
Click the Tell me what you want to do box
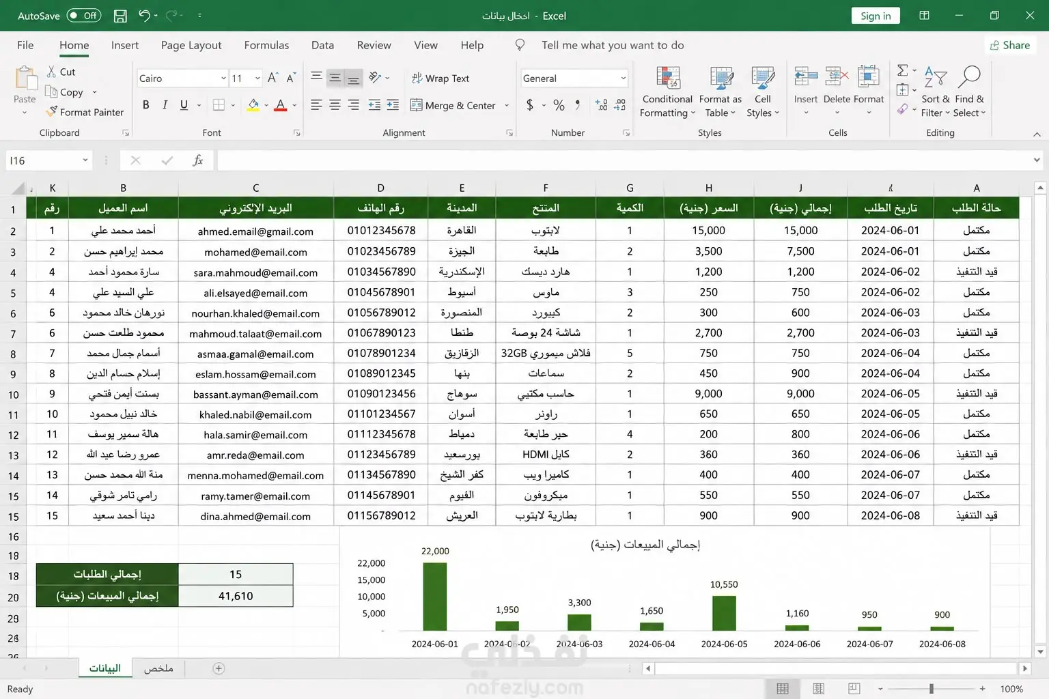(x=613, y=45)
